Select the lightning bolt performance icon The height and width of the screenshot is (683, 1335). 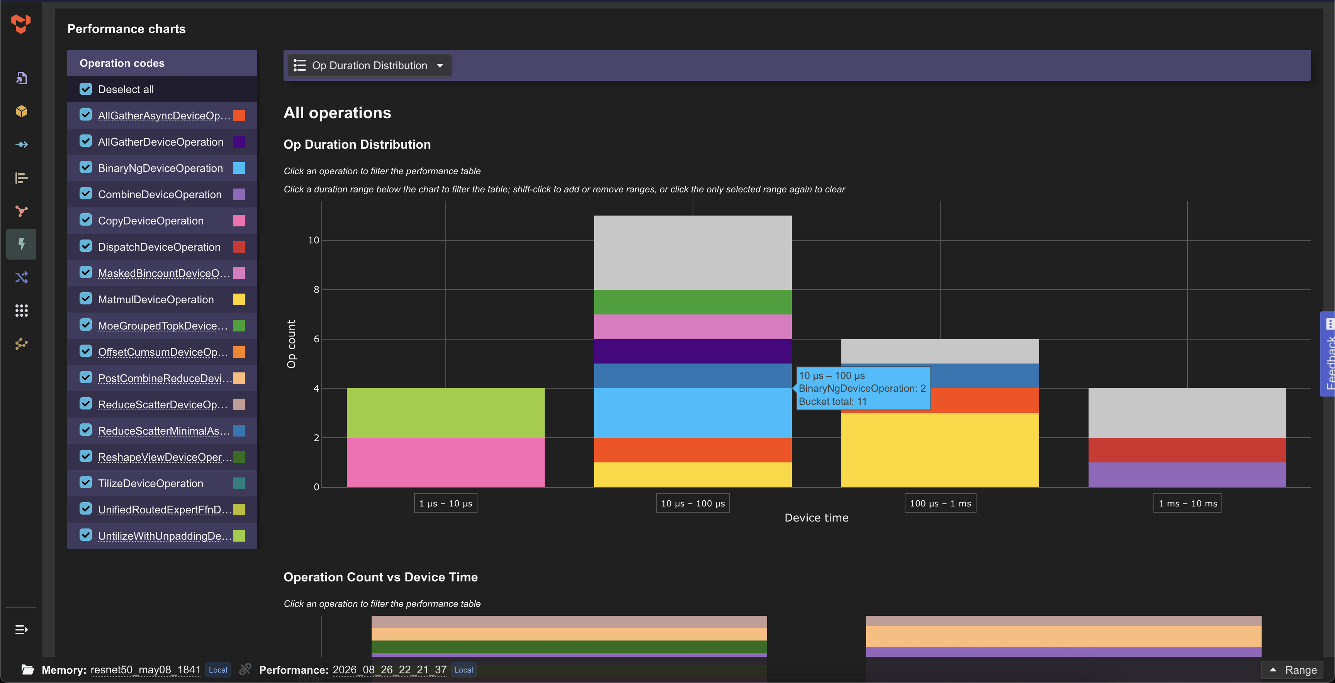21,244
